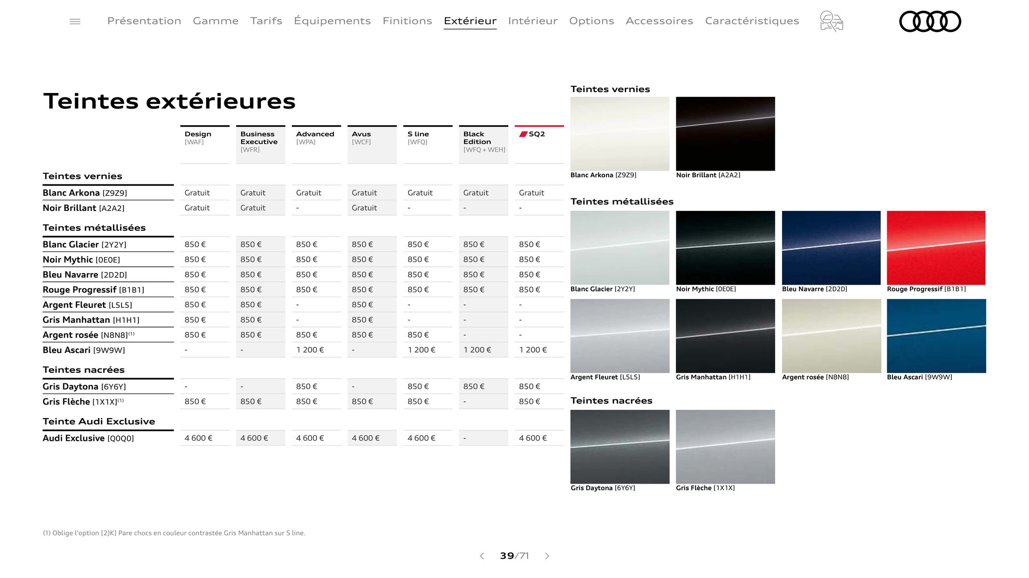The width and height of the screenshot is (1029, 578).
Task: Open the hamburger menu icon
Action: [x=75, y=21]
